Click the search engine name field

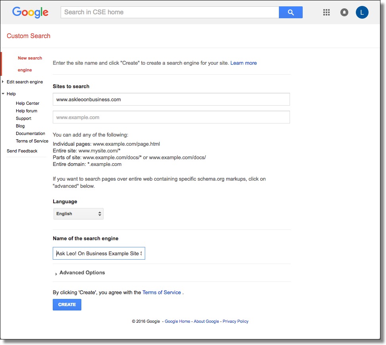click(x=99, y=253)
